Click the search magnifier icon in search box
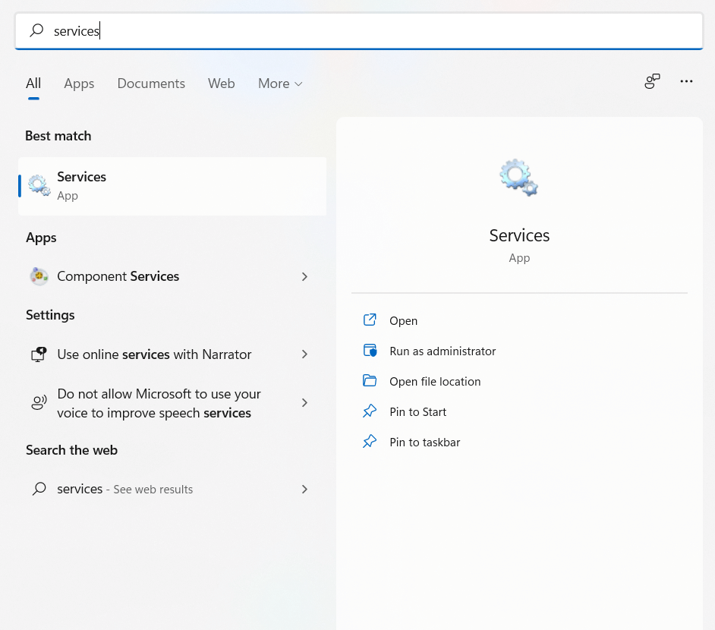 (36, 30)
